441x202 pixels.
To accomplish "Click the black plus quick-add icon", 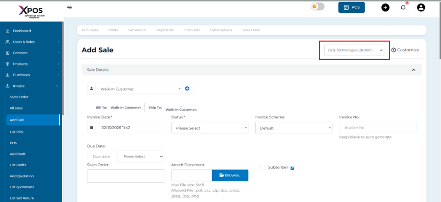I will click(x=385, y=7).
